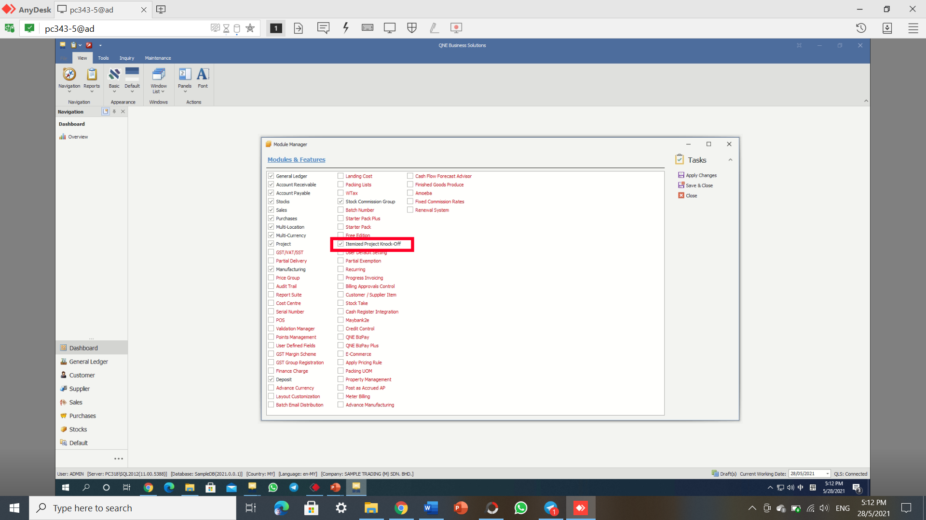Uncheck the Deposit module checkbox

(x=271, y=379)
